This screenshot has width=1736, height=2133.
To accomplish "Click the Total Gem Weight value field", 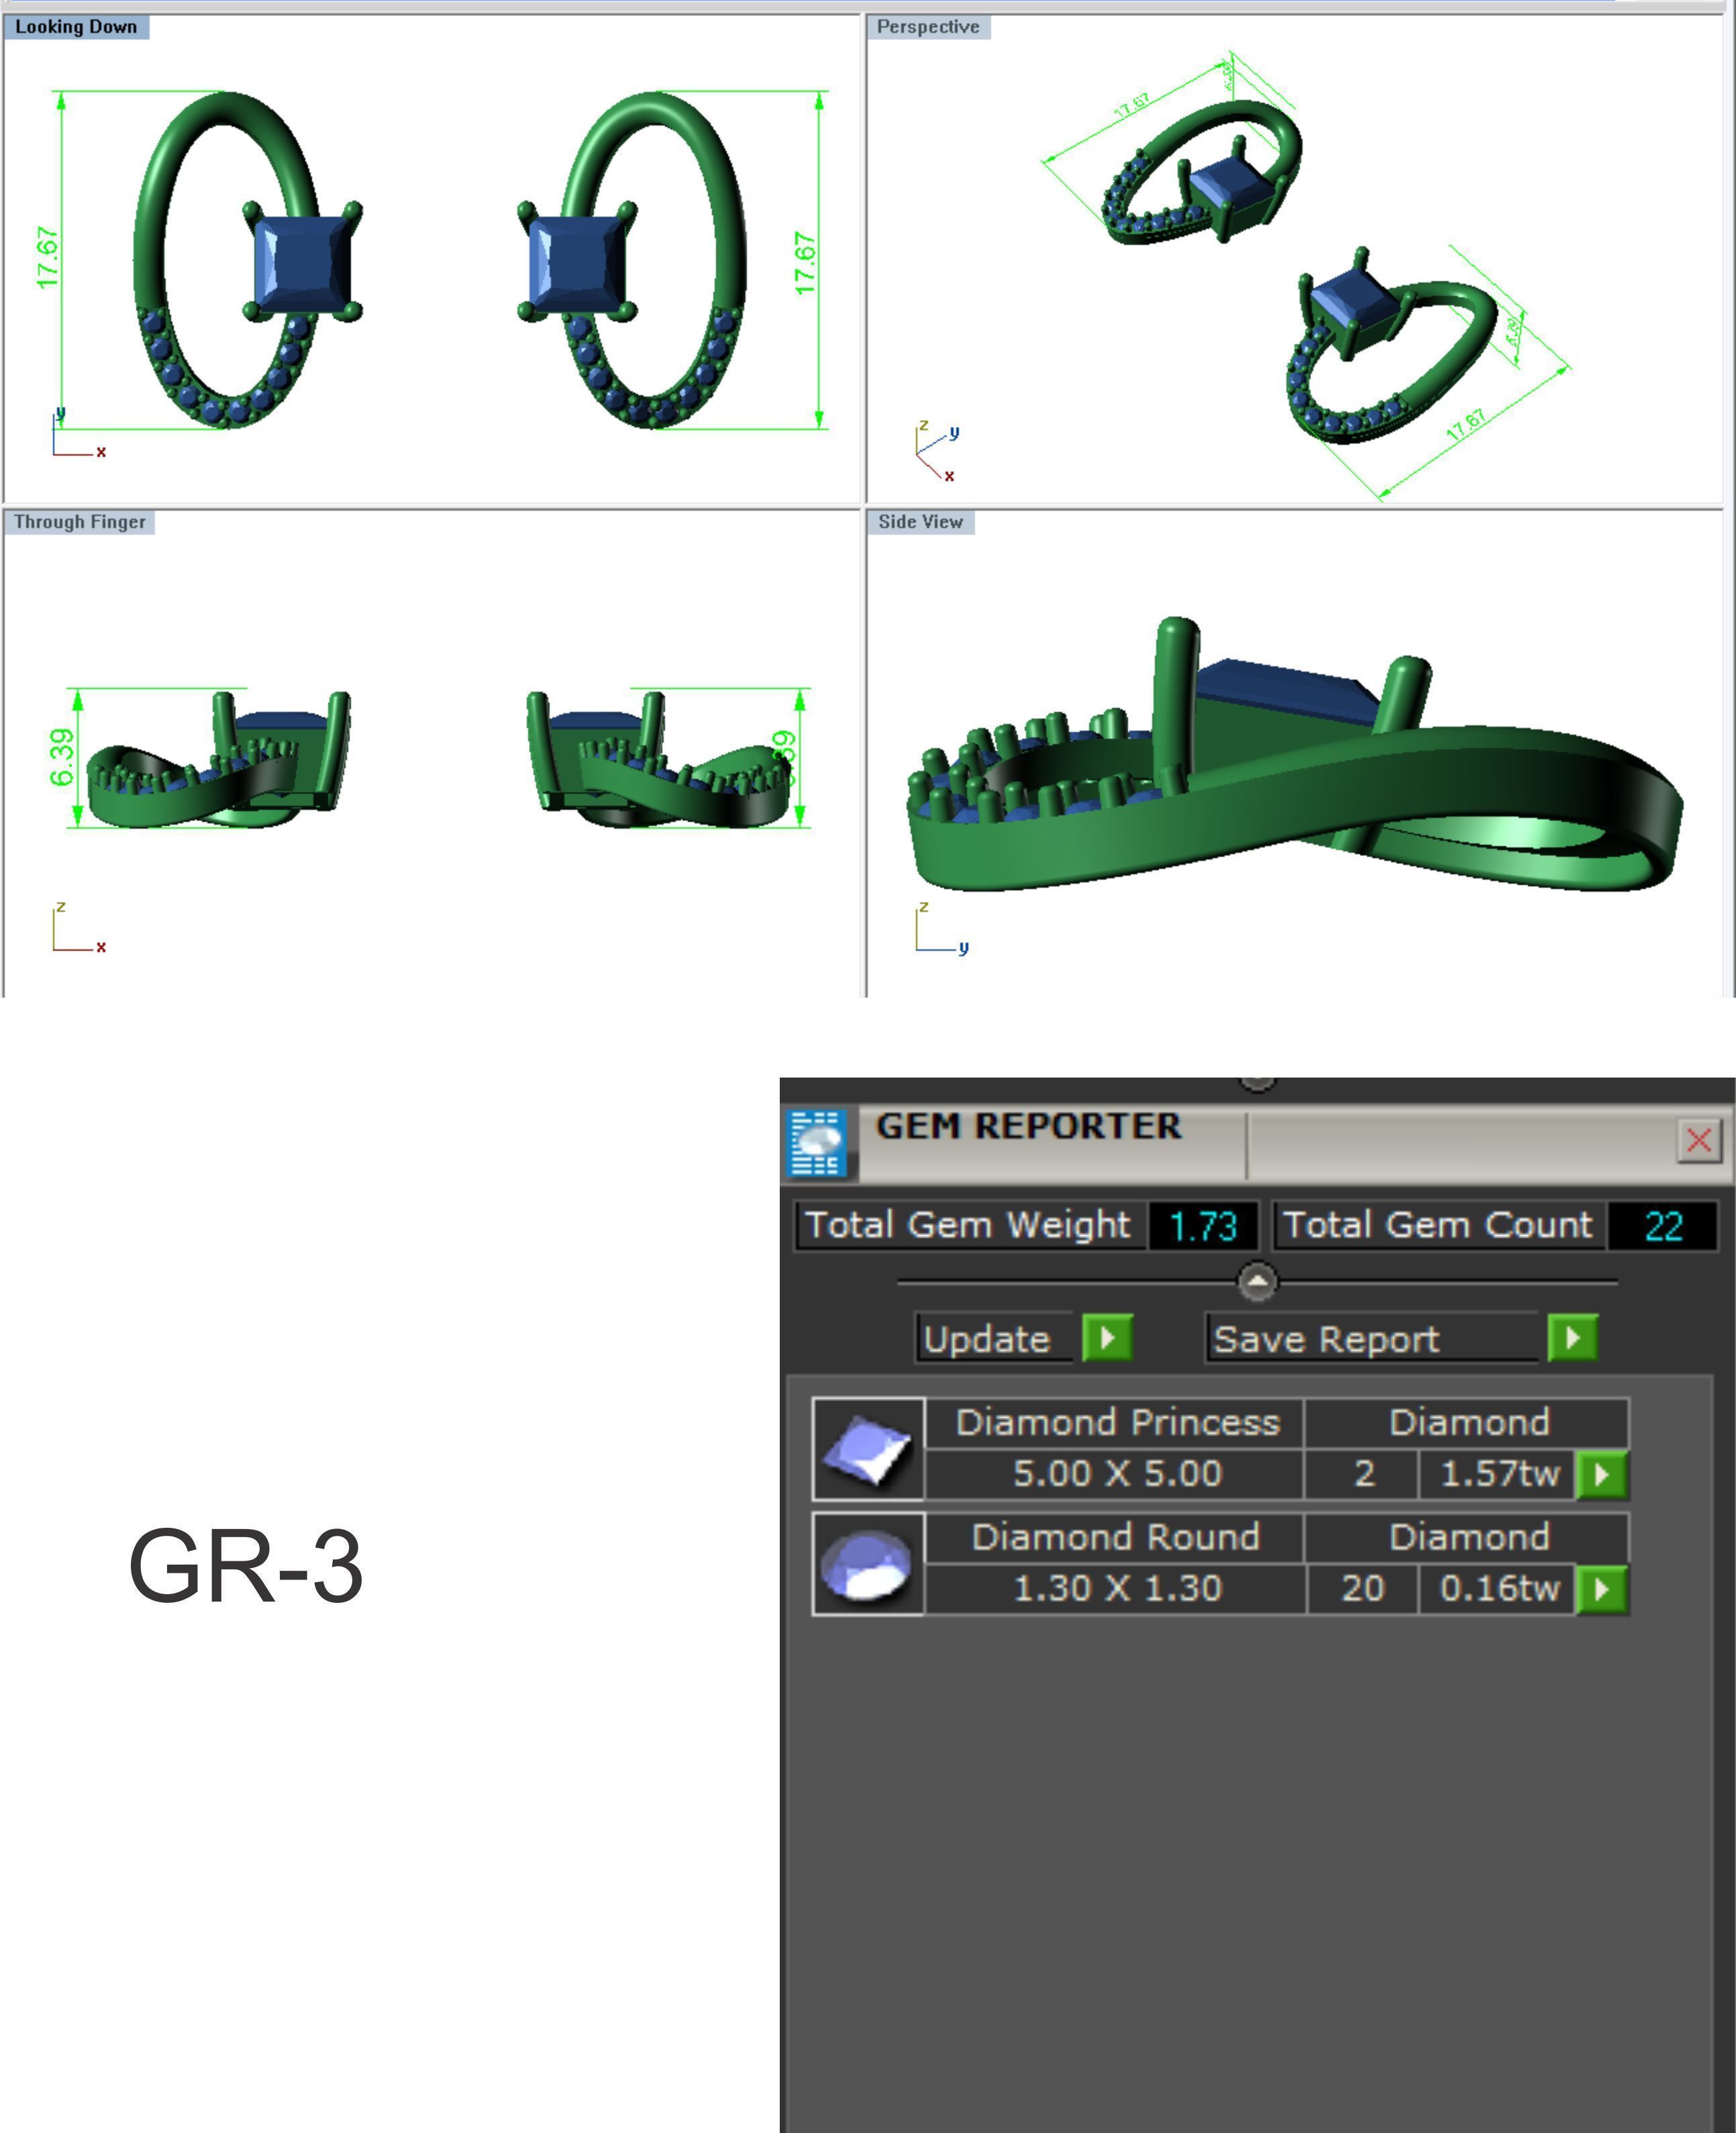I will [x=1202, y=1226].
